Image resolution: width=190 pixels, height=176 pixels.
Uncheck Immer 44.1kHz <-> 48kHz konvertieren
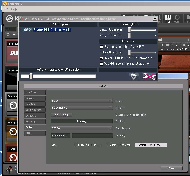click(101, 58)
